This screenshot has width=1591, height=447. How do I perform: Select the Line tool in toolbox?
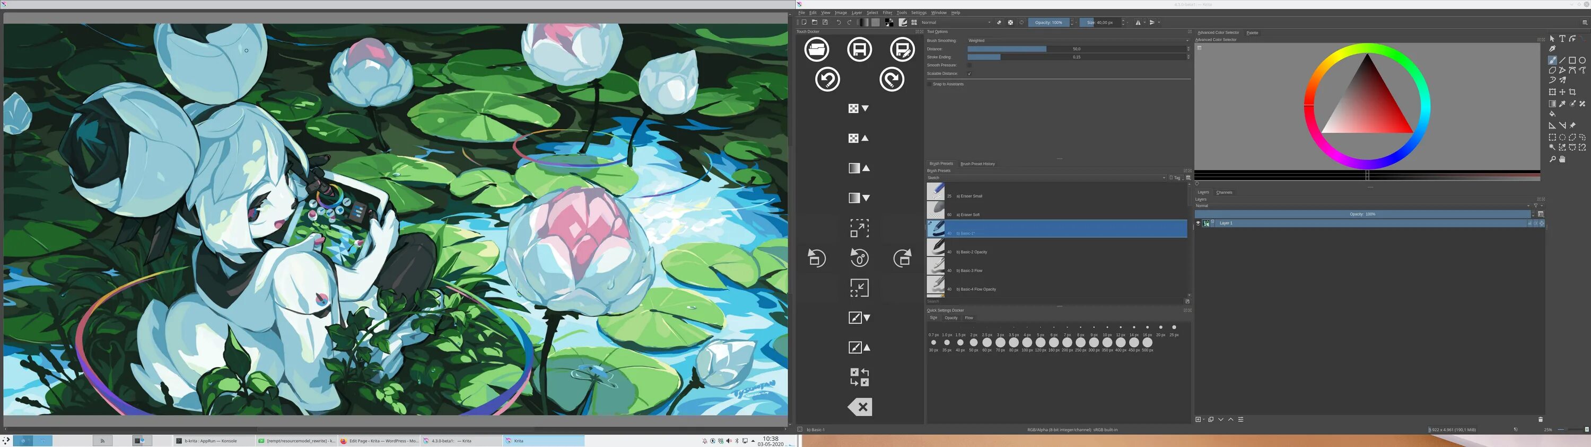coord(1562,60)
